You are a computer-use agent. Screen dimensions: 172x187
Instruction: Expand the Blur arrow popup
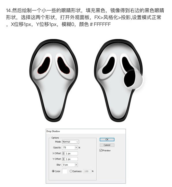(x=76, y=165)
